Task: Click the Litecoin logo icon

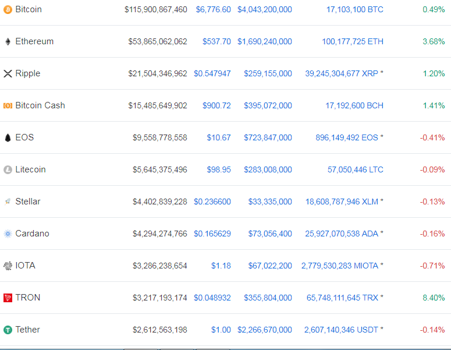Action: [x=8, y=169]
